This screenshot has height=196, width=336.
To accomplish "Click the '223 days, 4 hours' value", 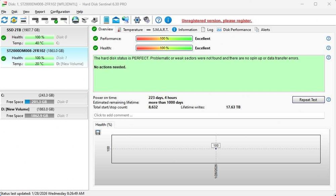I will (x=163, y=97).
